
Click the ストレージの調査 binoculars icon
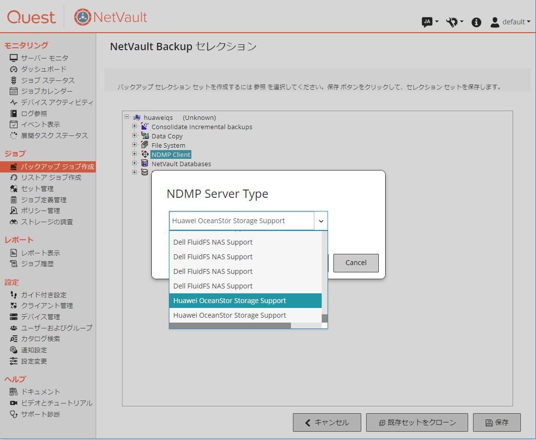pos(14,222)
